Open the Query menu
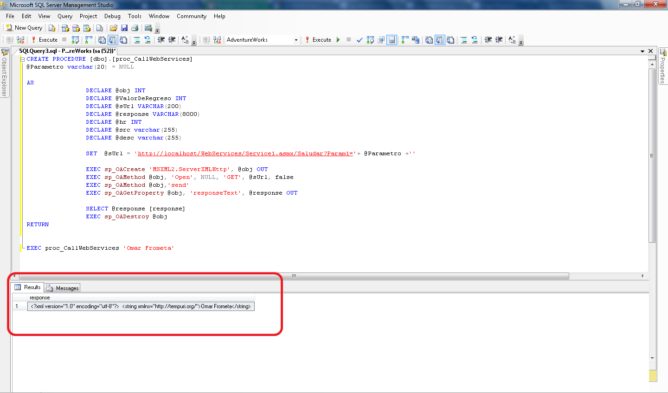This screenshot has width=668, height=393. [65, 16]
